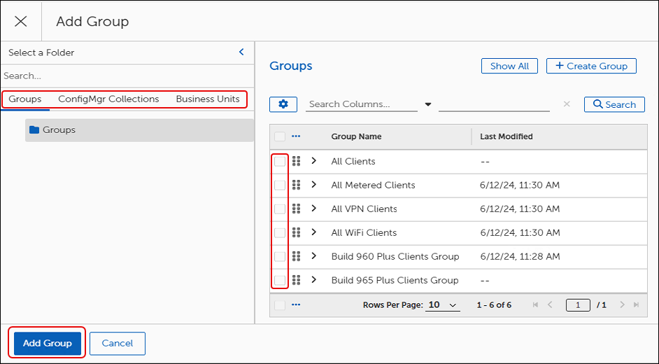659x364 pixels.
Task: Check Build 960 Plus Clients Group checkbox
Action: [x=280, y=256]
